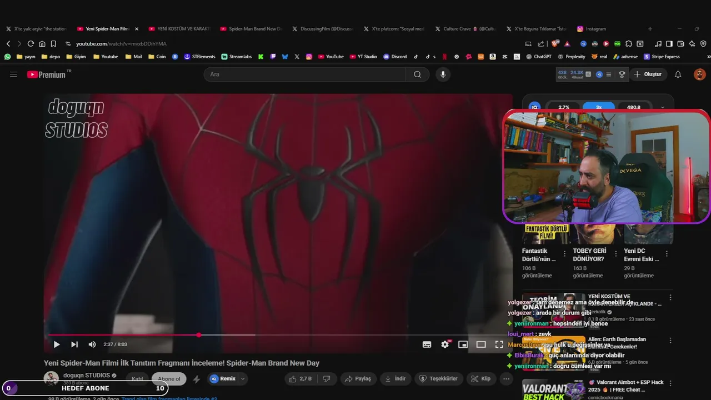Enter fullscreen video mode
Image resolution: width=711 pixels, height=400 pixels.
(x=499, y=344)
